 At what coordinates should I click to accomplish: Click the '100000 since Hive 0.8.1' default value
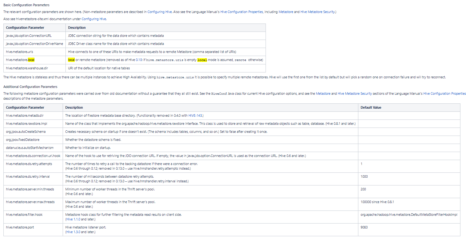click(x=377, y=202)
